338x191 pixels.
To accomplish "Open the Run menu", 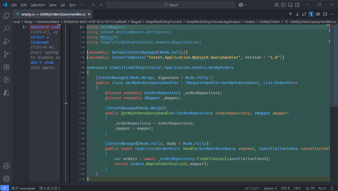I will (x=72, y=5).
